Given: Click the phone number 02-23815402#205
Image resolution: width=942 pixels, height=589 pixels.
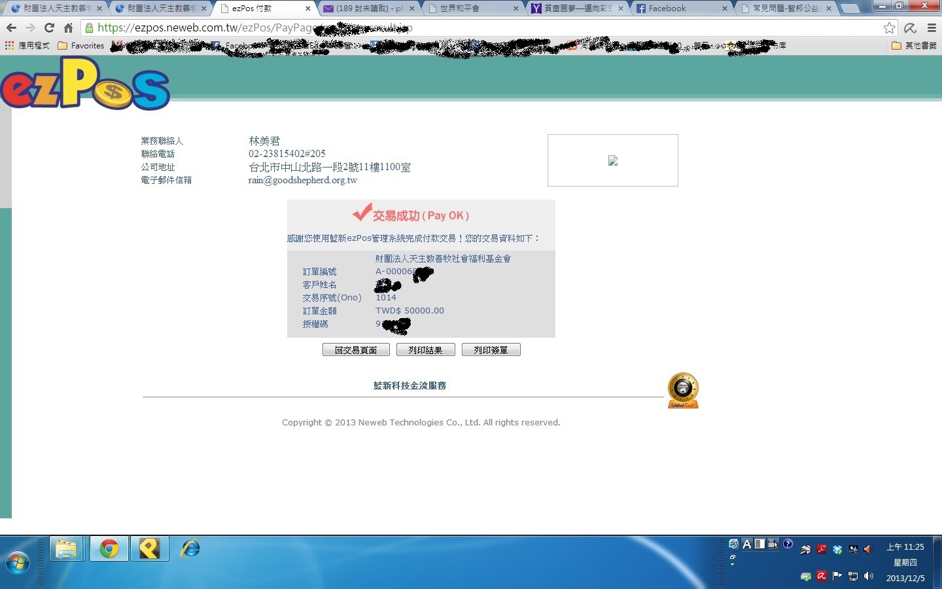Looking at the screenshot, I should pyautogui.click(x=287, y=154).
